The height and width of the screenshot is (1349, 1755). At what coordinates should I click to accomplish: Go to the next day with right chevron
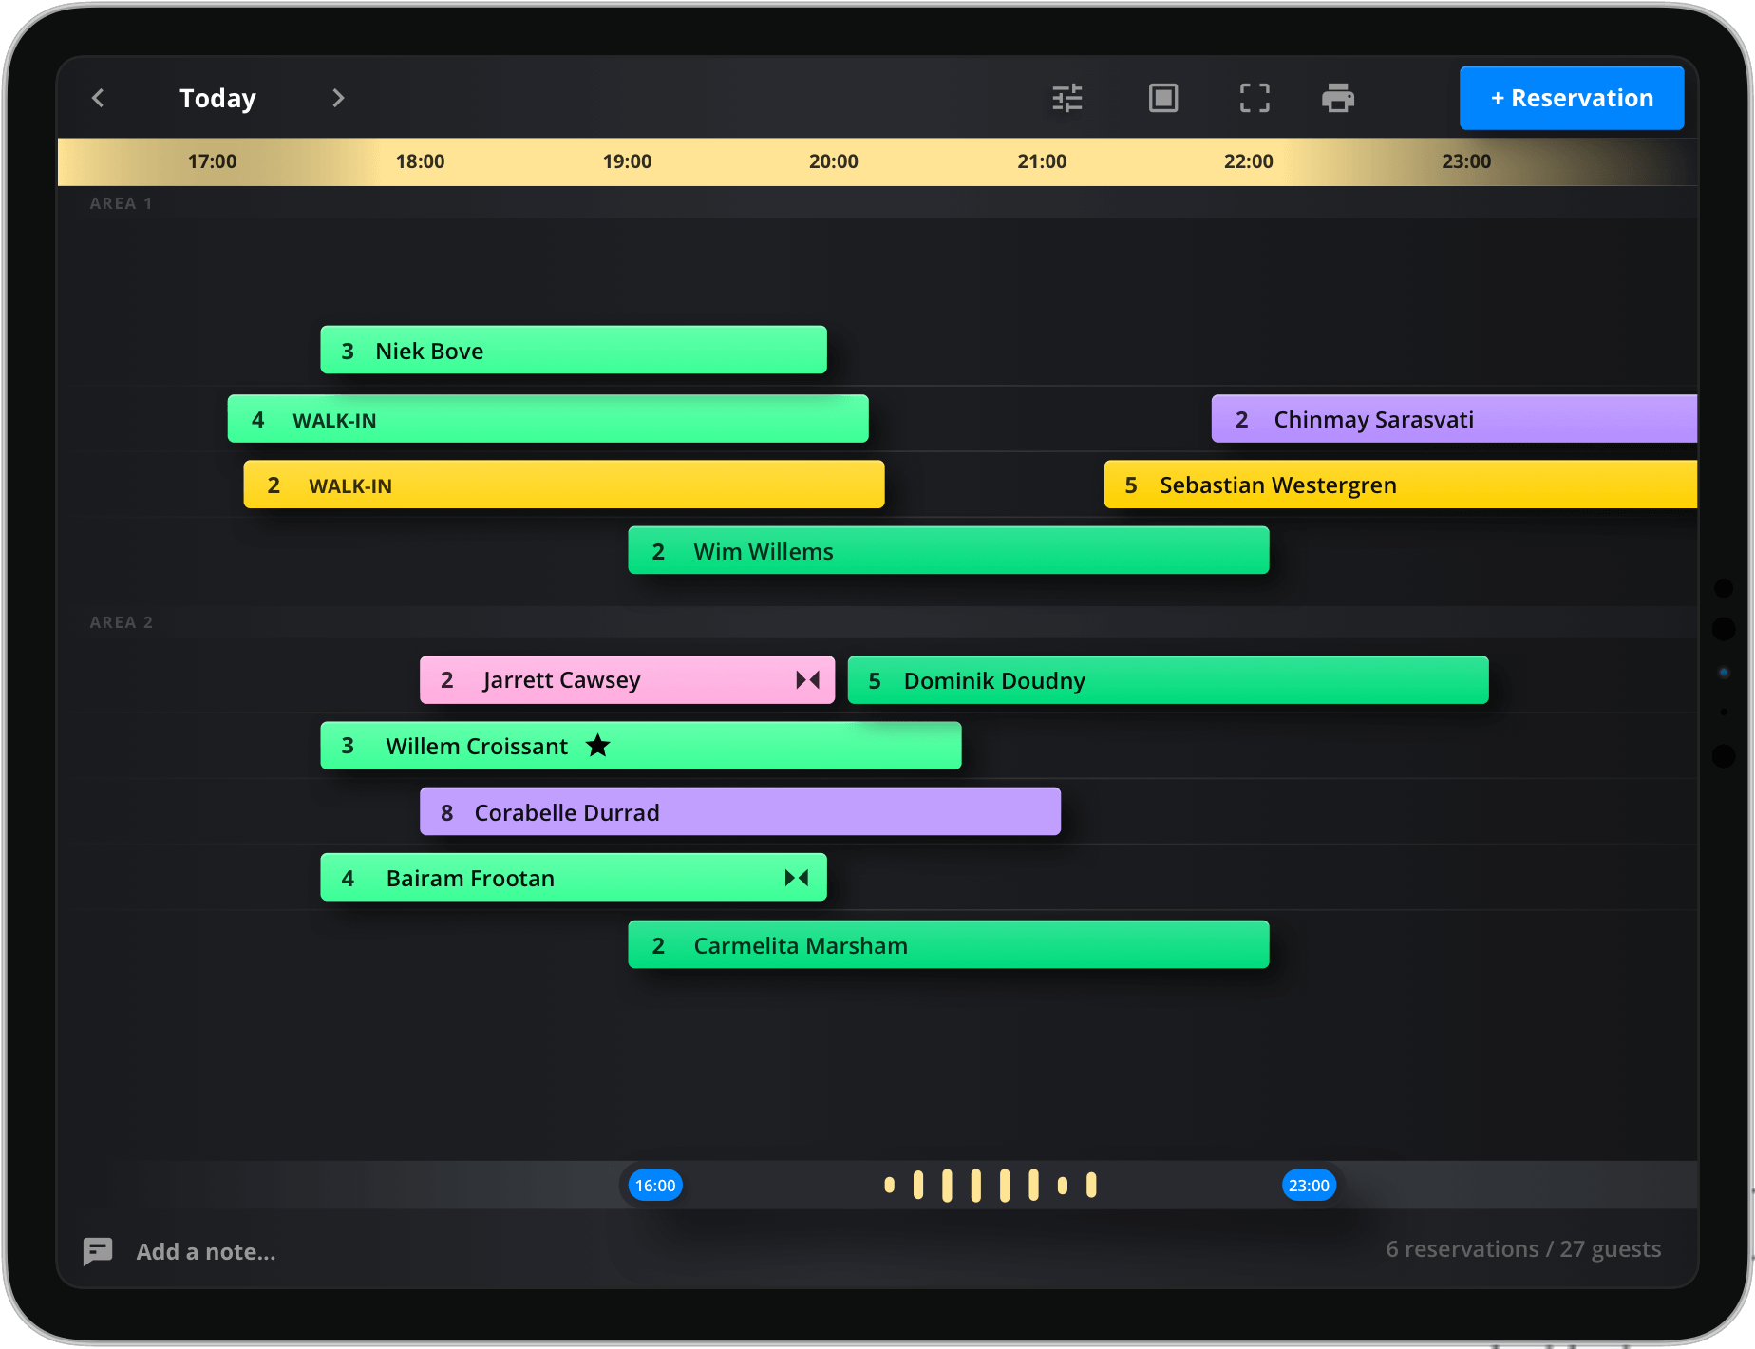338,98
